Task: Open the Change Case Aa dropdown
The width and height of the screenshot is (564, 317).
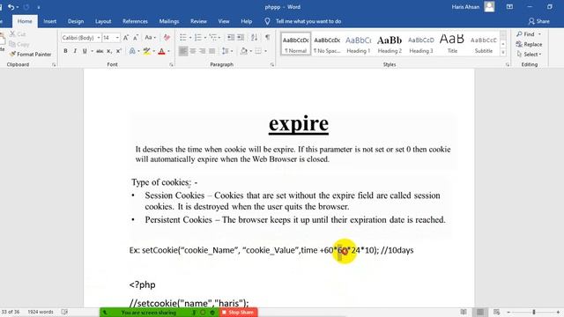Action: (150, 38)
